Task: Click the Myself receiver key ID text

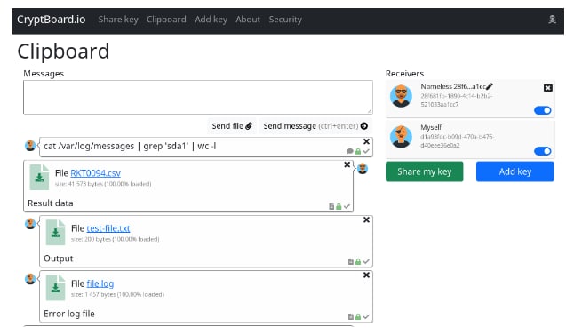Action: 457,140
